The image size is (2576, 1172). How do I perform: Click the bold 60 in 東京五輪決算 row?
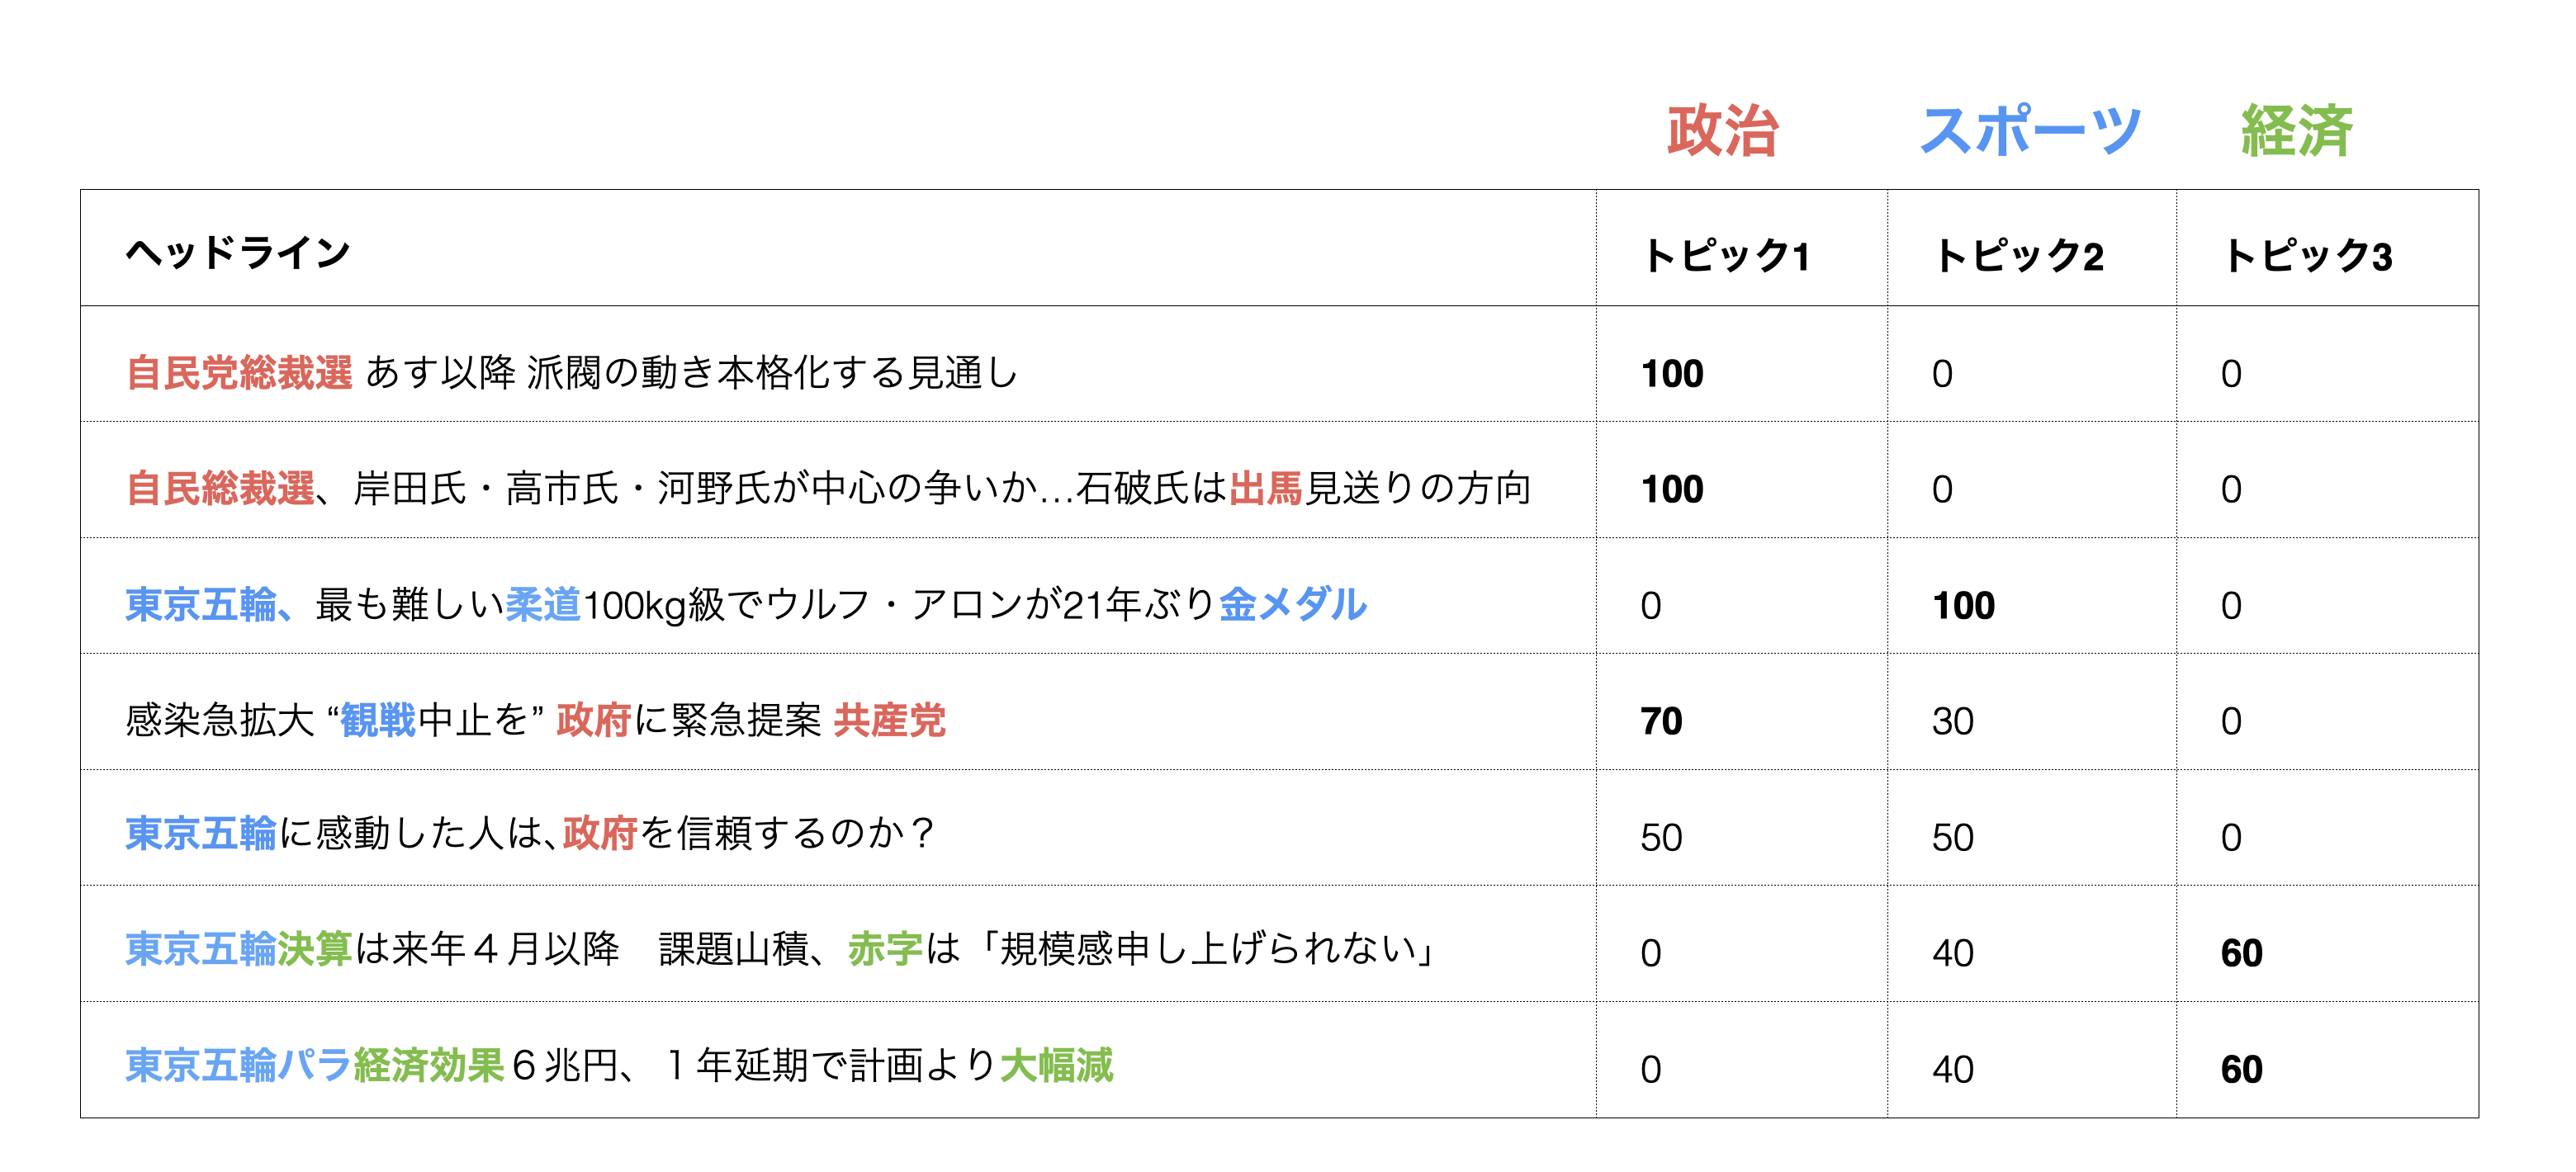tap(2241, 953)
